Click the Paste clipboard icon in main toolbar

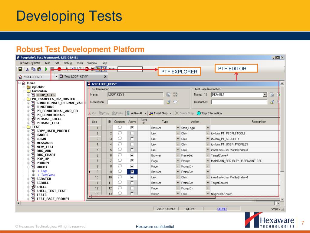click(x=39, y=69)
